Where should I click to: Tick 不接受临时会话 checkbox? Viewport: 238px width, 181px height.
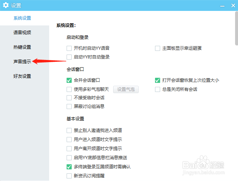[x=69, y=98]
